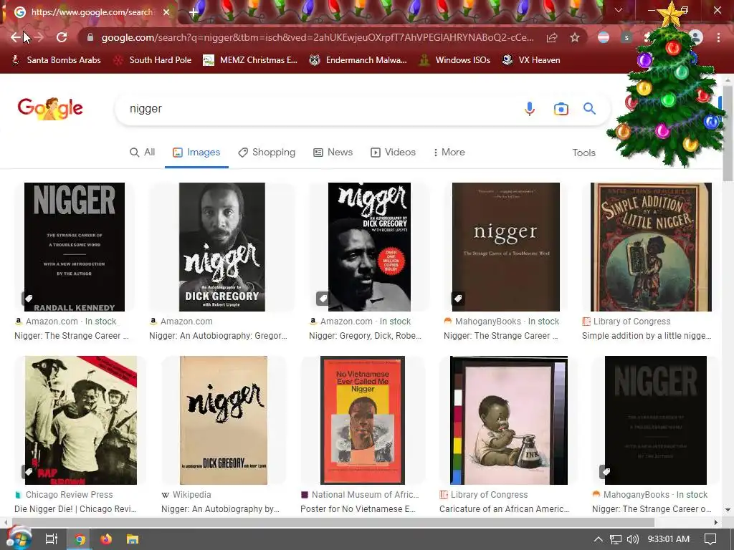Open File Explorer from the taskbar
Image resolution: width=734 pixels, height=550 pixels.
[x=133, y=539]
